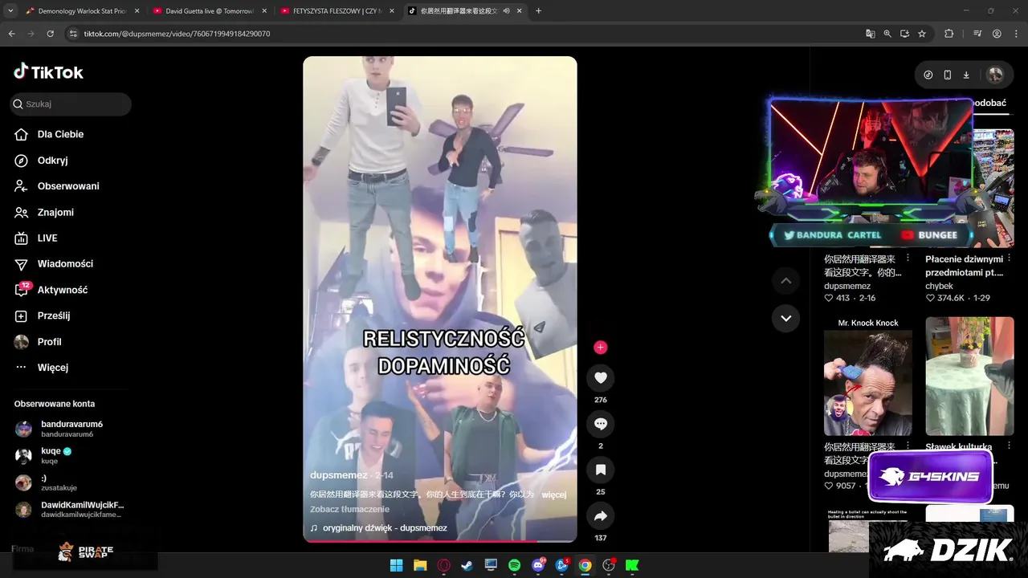
Task: Open Mr. Knock Knock video thumbnail
Action: click(868, 376)
